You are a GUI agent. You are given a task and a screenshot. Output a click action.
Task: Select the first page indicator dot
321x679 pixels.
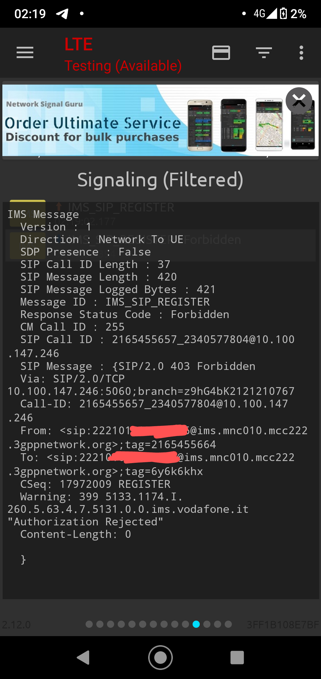89,624
